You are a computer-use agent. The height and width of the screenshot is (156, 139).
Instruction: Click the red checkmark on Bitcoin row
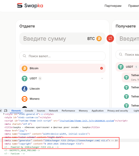click(102, 68)
